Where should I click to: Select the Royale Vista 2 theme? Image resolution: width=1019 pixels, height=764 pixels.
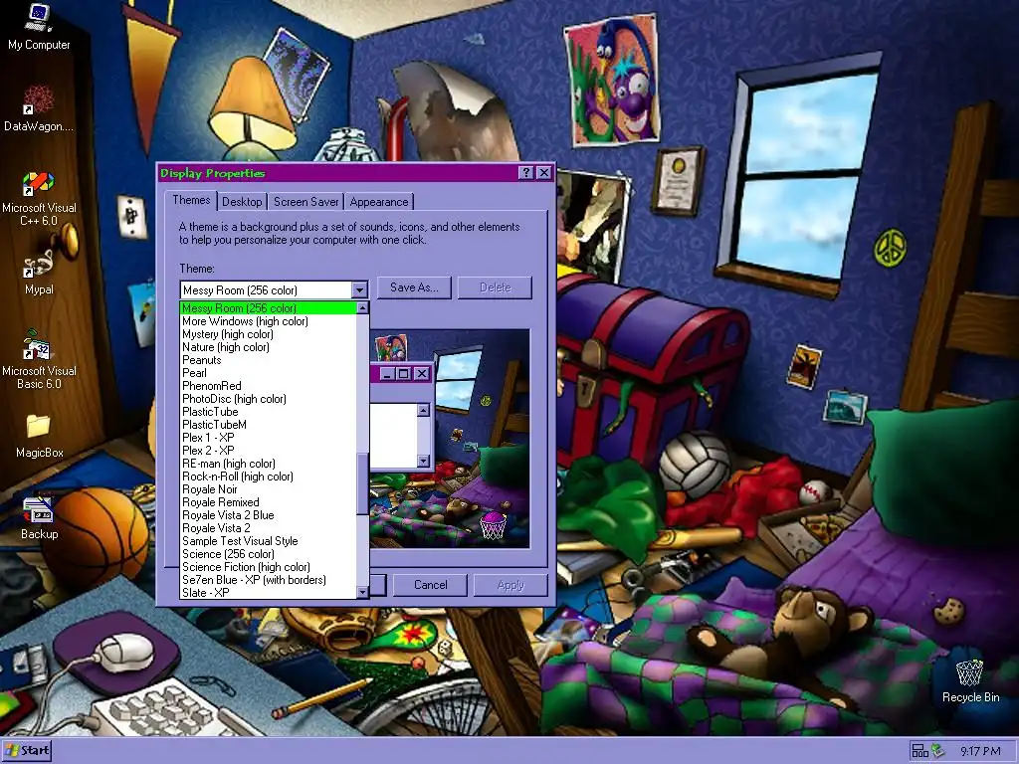[269, 528]
